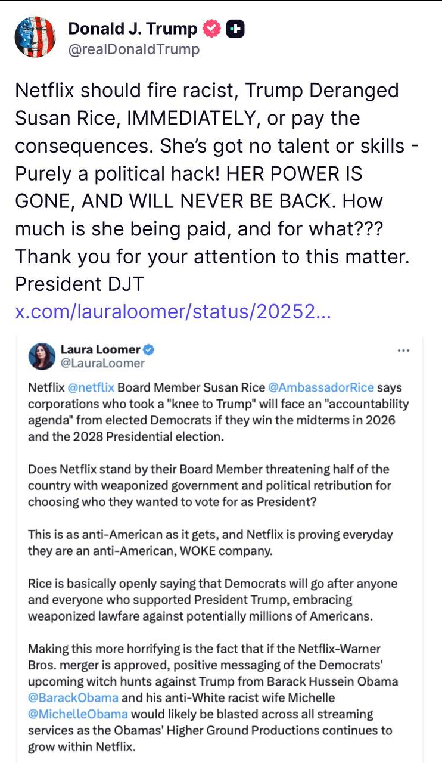
Task: Open the three-dot more options menu
Action: 403,351
